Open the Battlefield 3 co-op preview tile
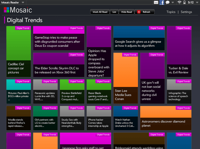 coord(72,91)
